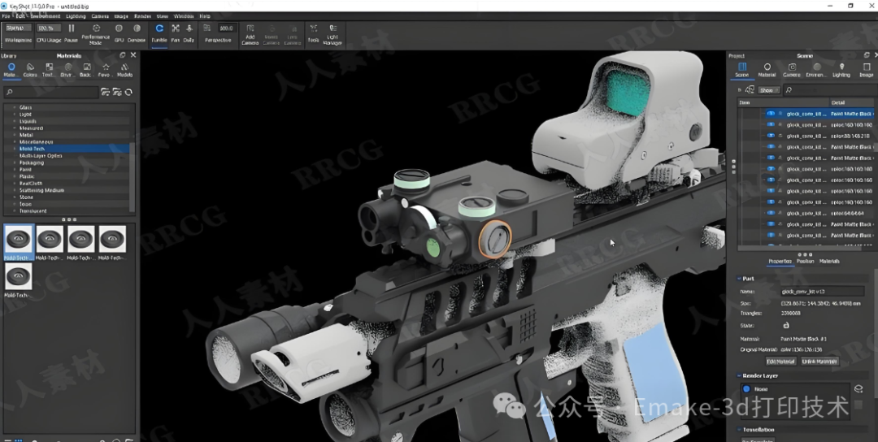Switch to the Position sub-tab

click(x=806, y=262)
